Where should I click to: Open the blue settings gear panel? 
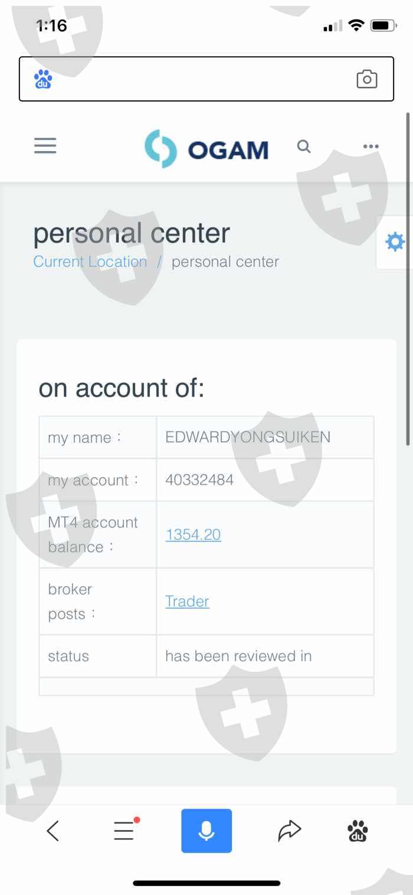pos(394,242)
